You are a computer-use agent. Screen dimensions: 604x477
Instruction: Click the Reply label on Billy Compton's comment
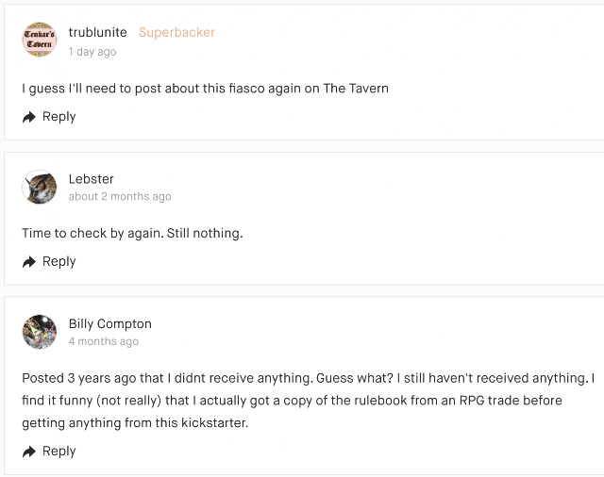point(59,452)
